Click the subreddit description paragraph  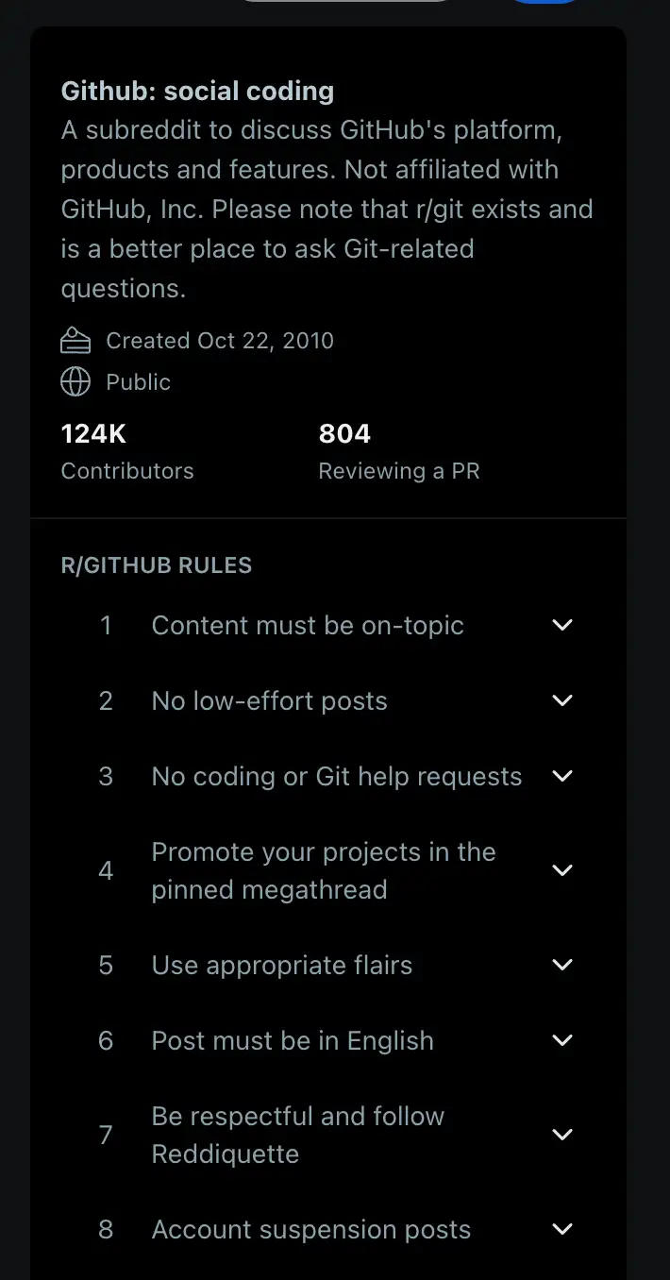[327, 209]
